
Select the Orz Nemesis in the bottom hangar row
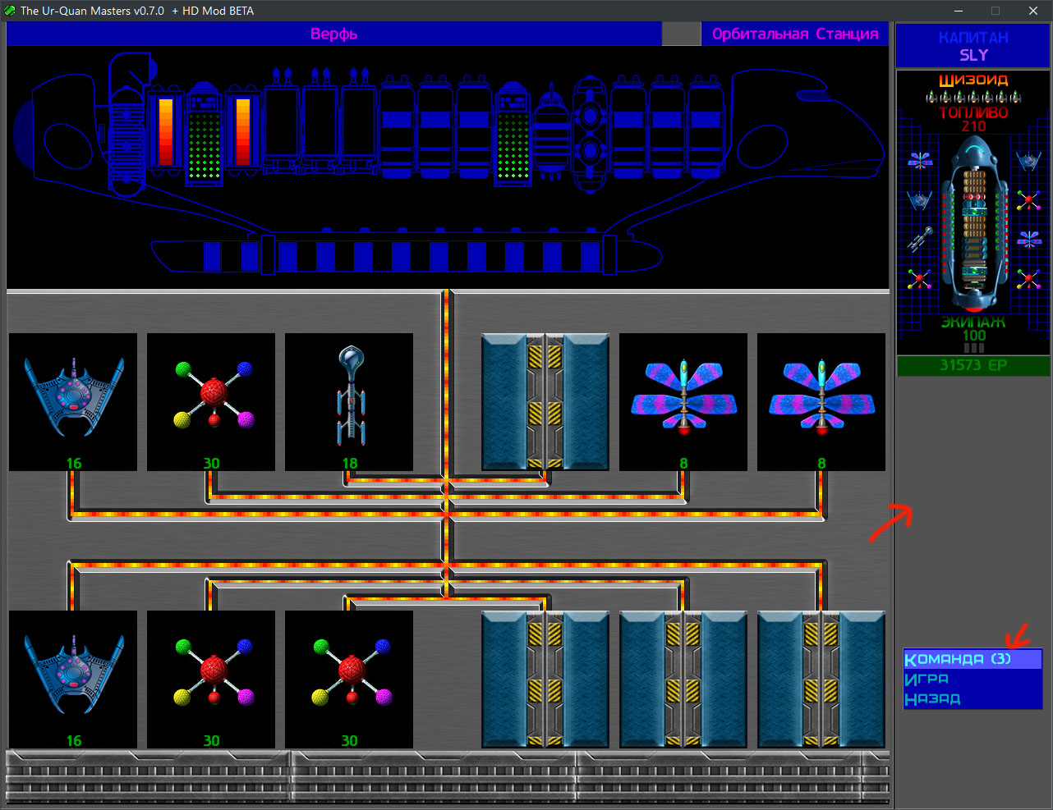[x=73, y=679]
